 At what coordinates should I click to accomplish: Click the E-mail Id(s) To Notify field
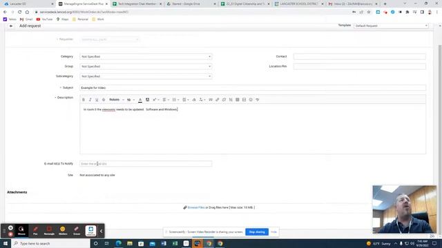(146, 164)
